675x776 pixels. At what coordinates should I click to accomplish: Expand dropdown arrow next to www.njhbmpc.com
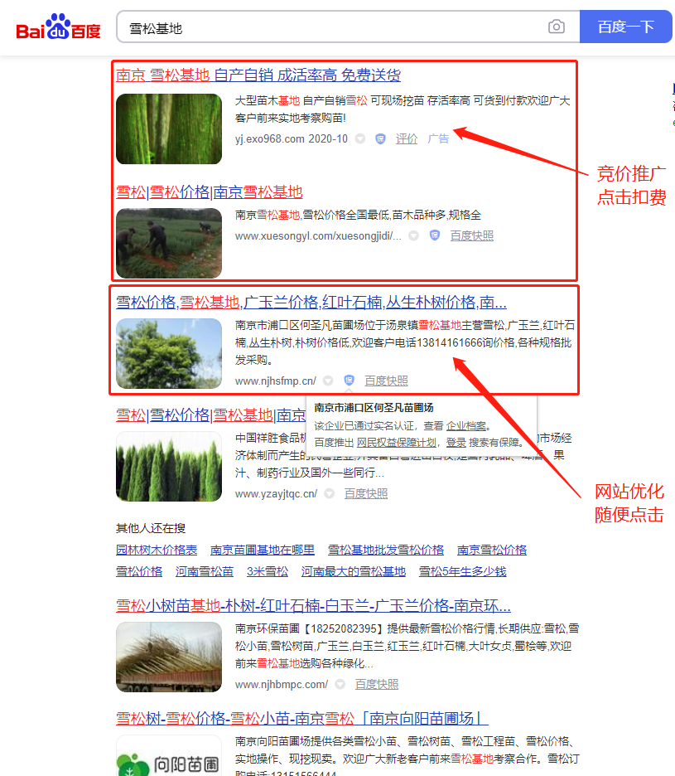340,685
